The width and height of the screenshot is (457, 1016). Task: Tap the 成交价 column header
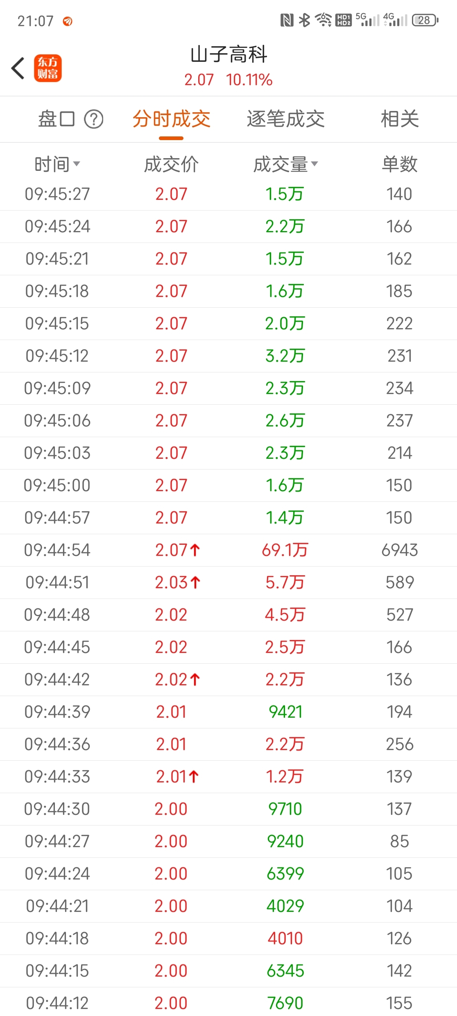(x=171, y=164)
